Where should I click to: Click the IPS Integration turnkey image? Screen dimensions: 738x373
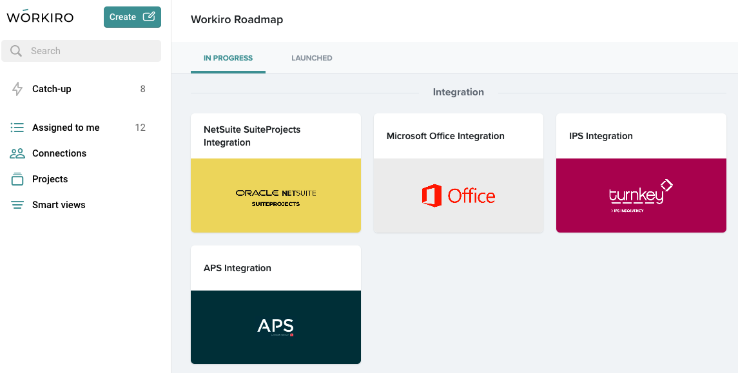pos(641,195)
